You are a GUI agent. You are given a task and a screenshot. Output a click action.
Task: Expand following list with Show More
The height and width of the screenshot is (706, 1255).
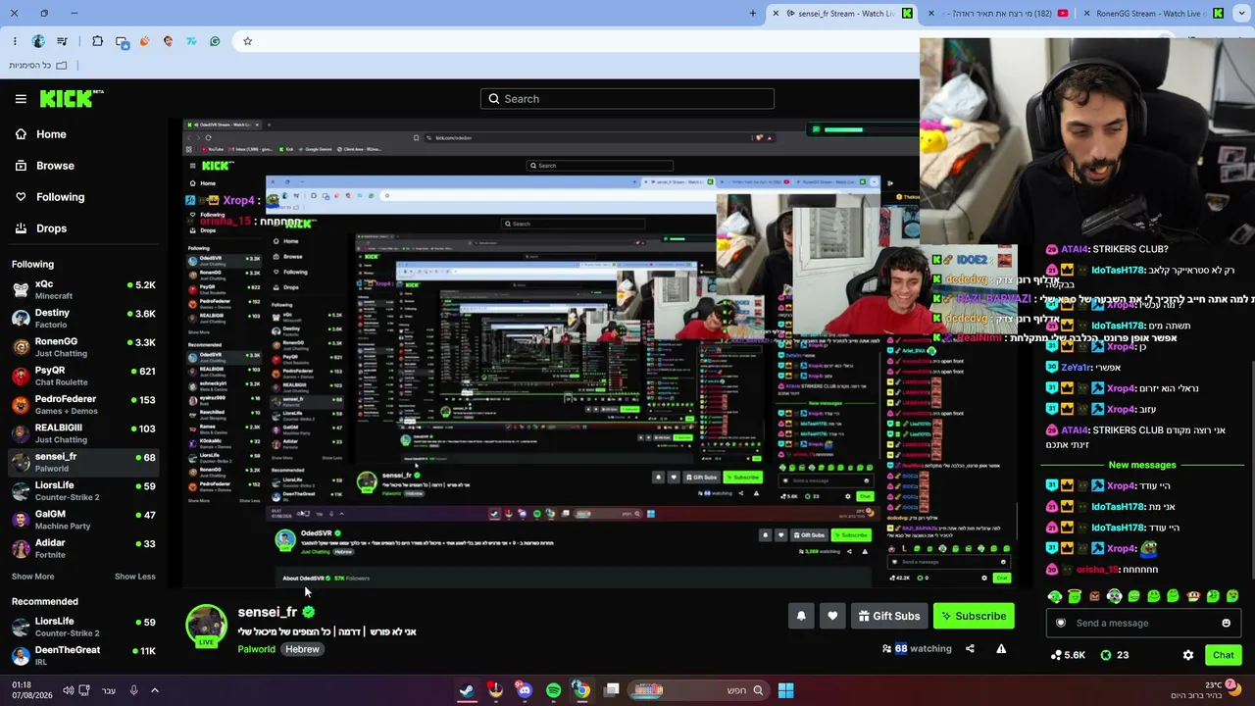pos(32,577)
